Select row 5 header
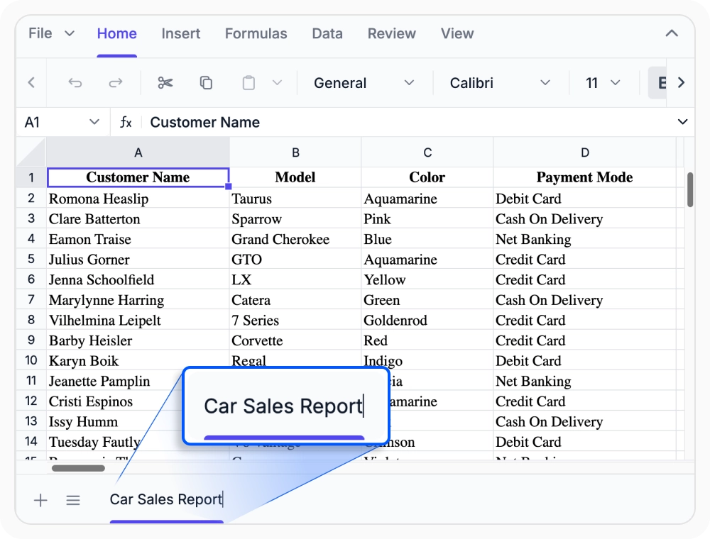Image resolution: width=710 pixels, height=539 pixels. tap(31, 259)
